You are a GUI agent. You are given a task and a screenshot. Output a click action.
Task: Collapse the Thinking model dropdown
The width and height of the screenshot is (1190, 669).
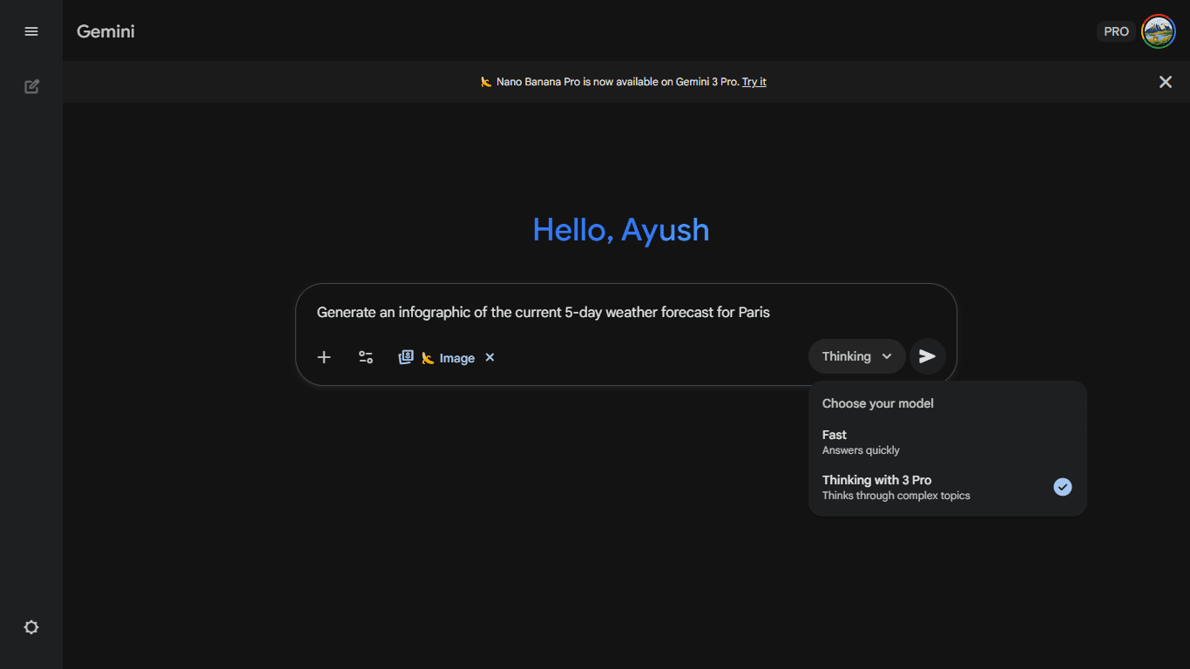click(x=857, y=356)
